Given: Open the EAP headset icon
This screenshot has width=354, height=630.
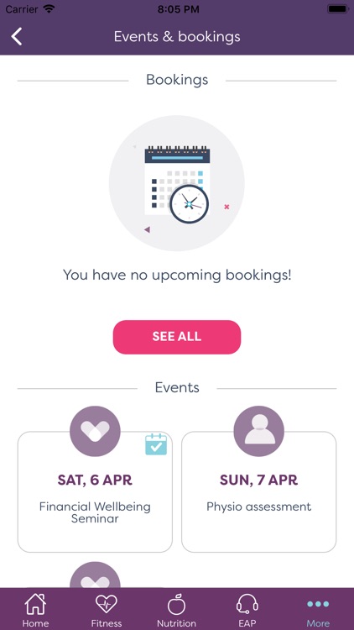Looking at the screenshot, I should click(x=247, y=604).
